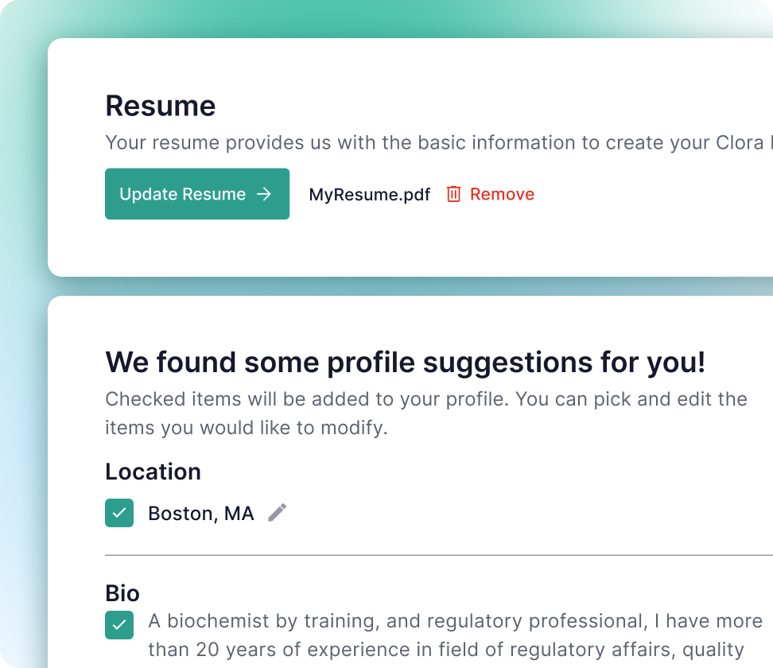The height and width of the screenshot is (668, 773).
Task: Click the "Checked items will be added" text
Action: [x=425, y=399]
